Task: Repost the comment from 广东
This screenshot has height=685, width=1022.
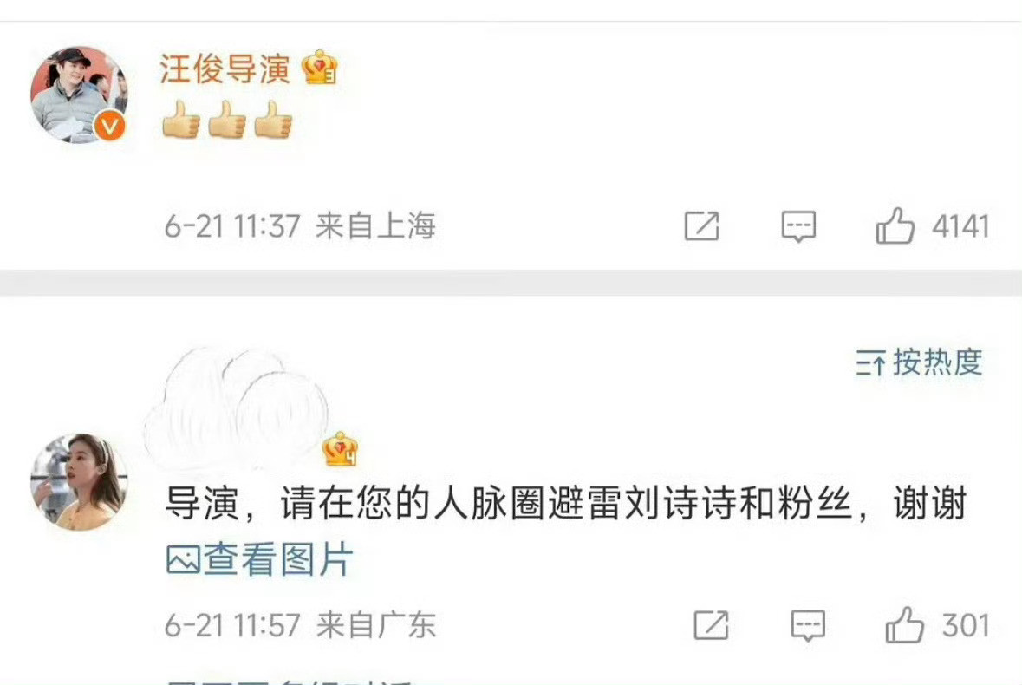Action: pos(711,626)
